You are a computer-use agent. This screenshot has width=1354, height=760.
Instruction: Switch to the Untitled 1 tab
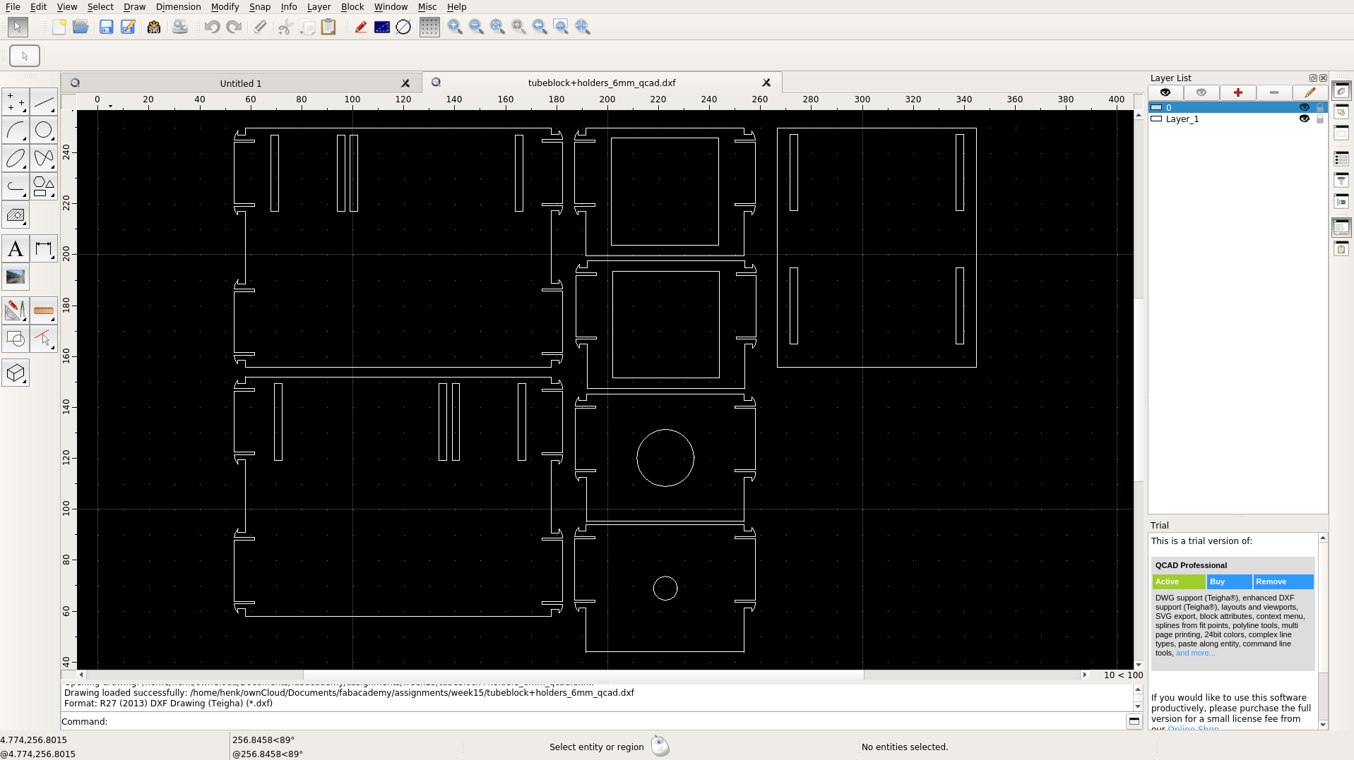click(241, 83)
